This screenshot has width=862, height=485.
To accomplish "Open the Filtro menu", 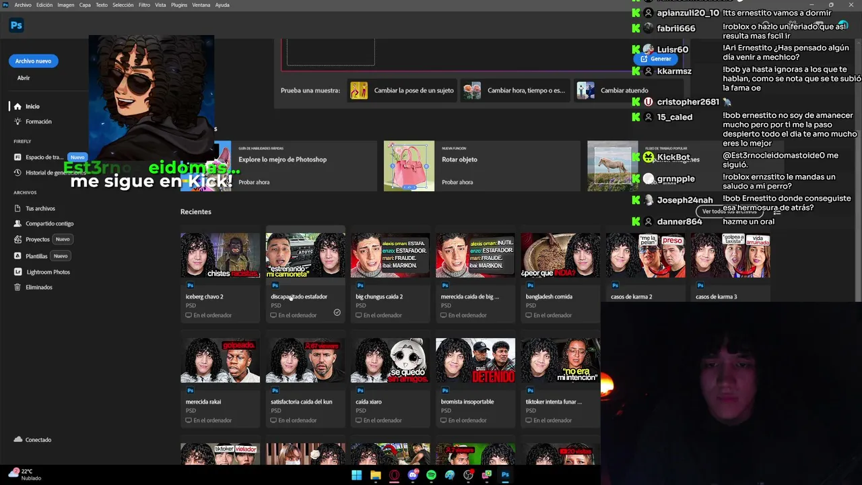I will point(144,5).
